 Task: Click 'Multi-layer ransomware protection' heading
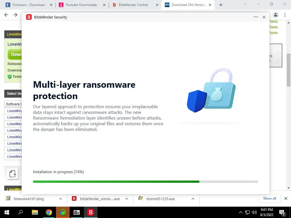coord(84,90)
